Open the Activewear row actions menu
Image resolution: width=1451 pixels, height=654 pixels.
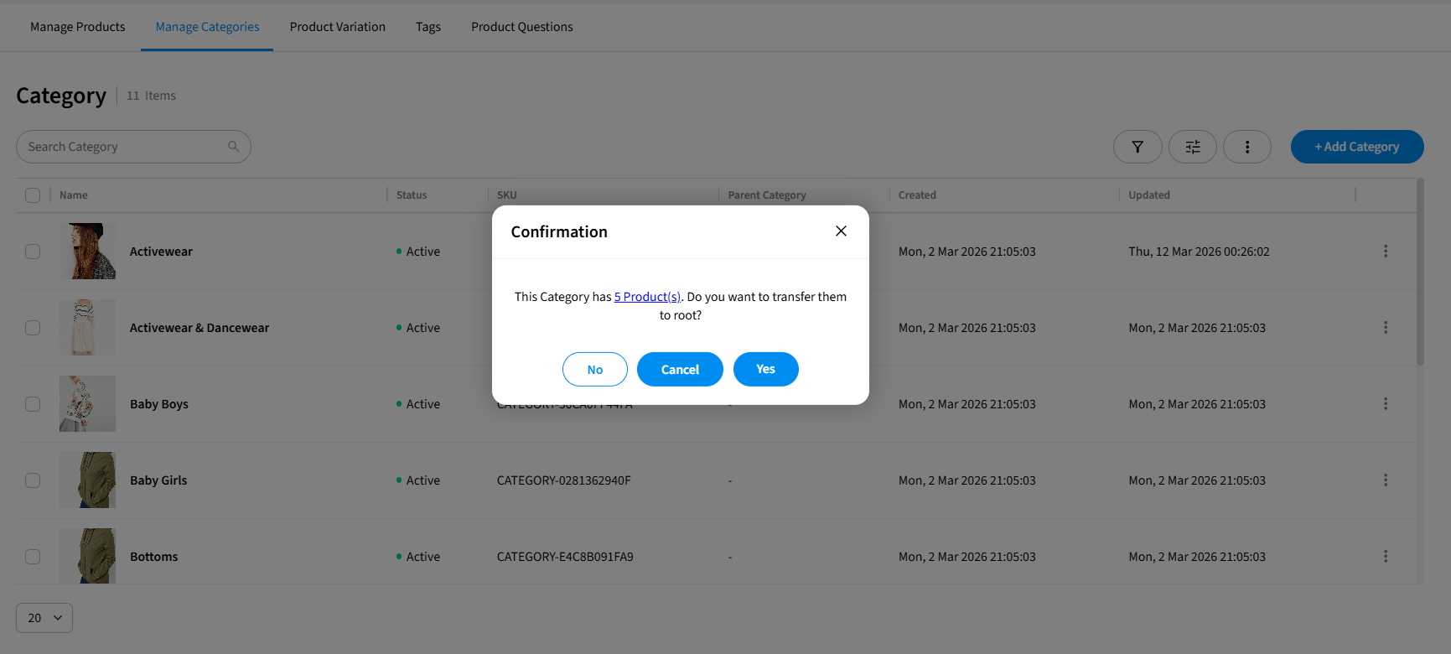(x=1385, y=252)
